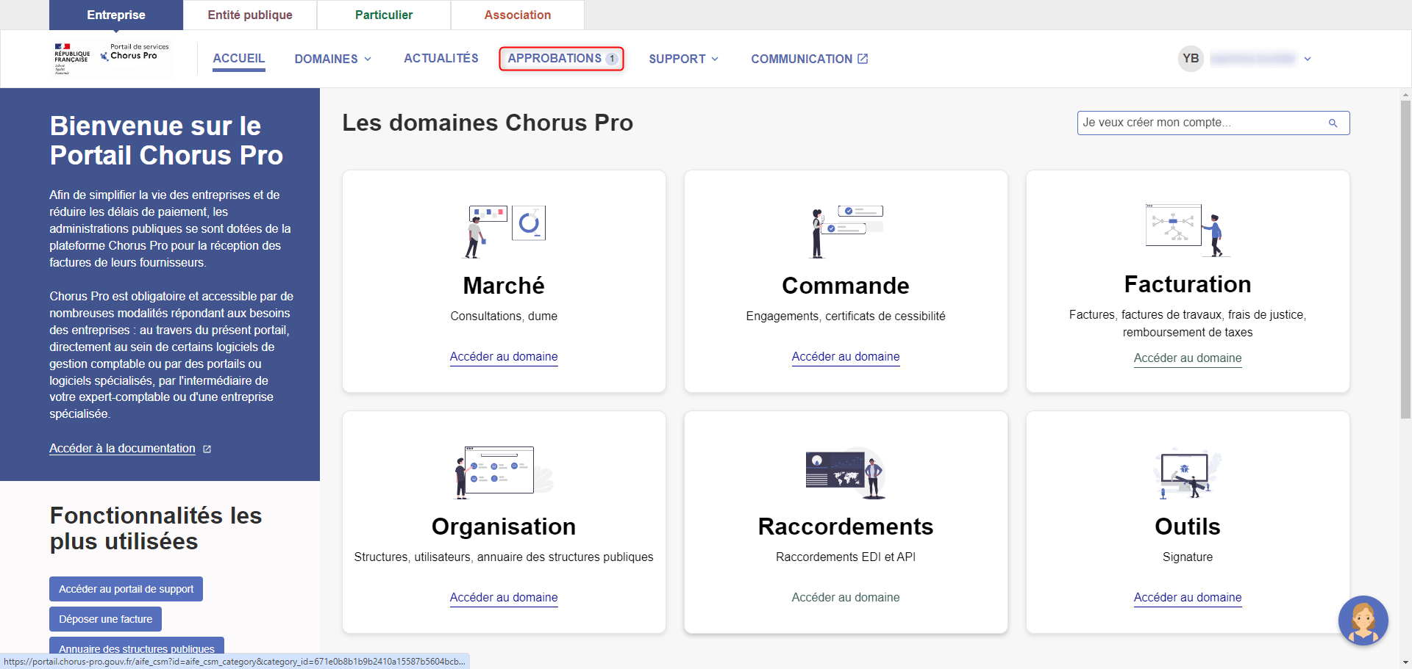Click external link icon beside Communication
The width and height of the screenshot is (1412, 669).
[863, 59]
